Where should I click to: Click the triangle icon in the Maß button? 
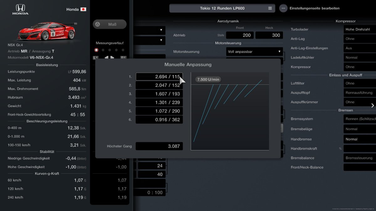click(x=97, y=24)
